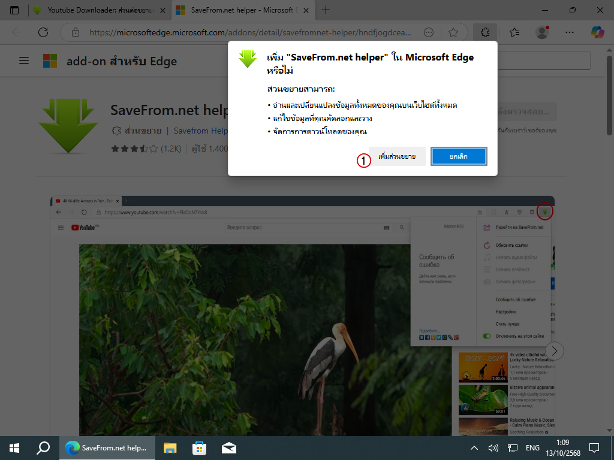Show hidden system tray icons

(474, 448)
